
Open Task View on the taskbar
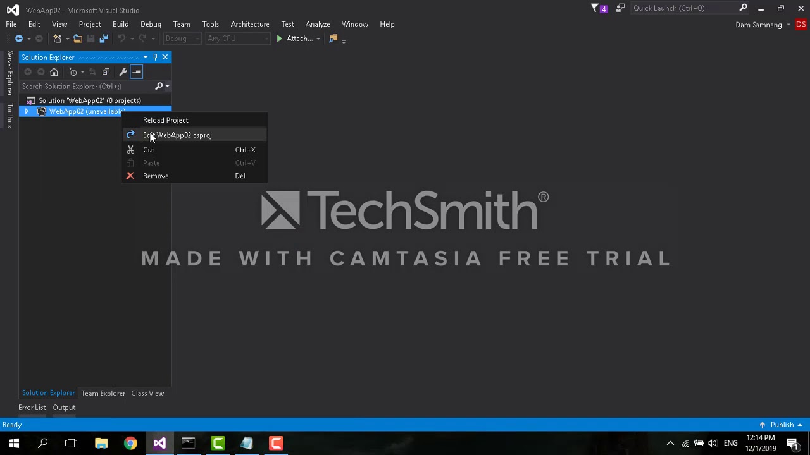[x=72, y=443]
